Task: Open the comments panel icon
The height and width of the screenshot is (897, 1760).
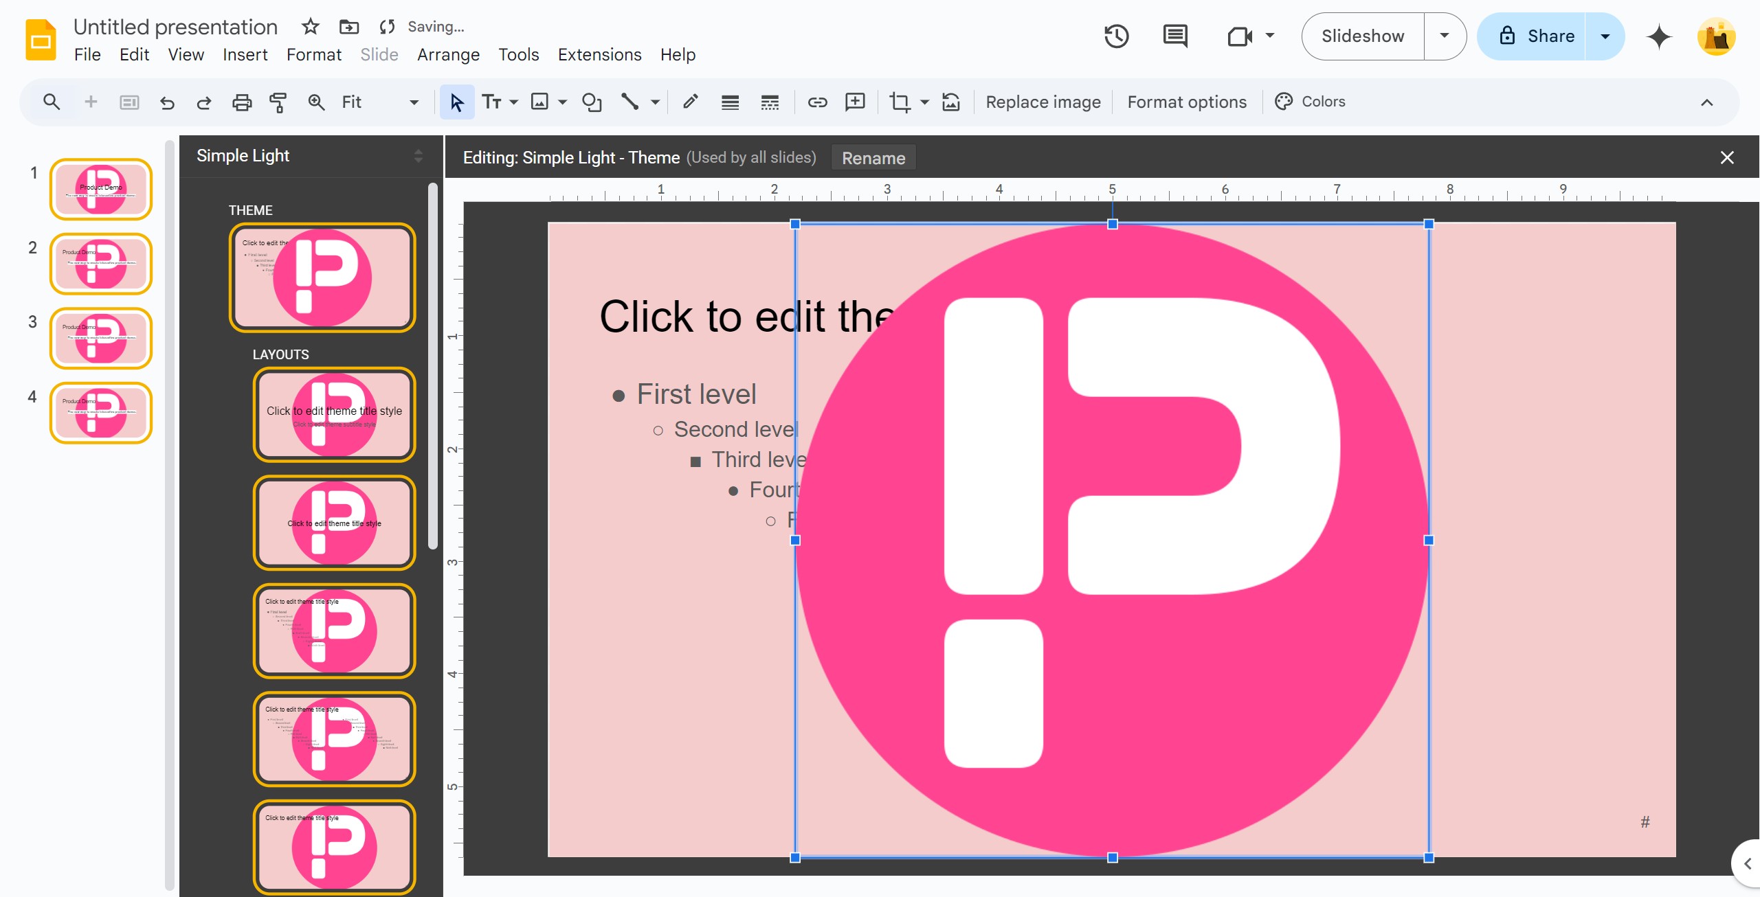Action: [1175, 36]
